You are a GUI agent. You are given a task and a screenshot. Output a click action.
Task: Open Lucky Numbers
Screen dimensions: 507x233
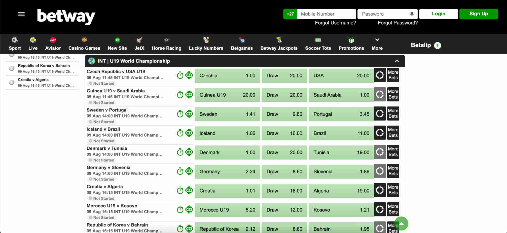(x=206, y=44)
